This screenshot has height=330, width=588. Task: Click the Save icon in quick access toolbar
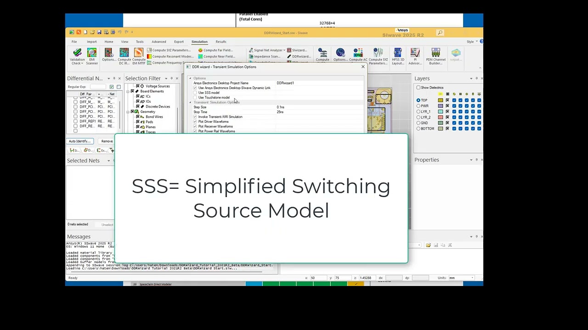click(99, 32)
